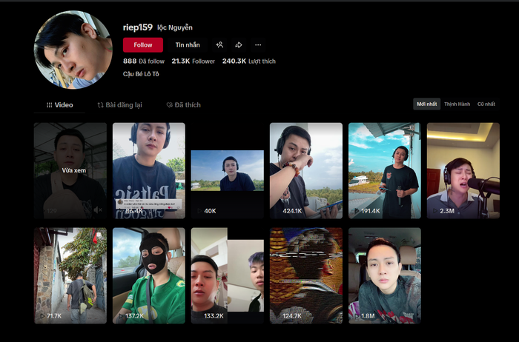Open the video with 2.3M views
Screen dimensions: 519x342
pyautogui.click(x=463, y=170)
